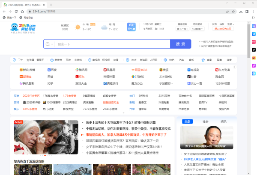Open the downloads icon in the toolbar
Image resolution: width=257 pixels, height=175 pixels.
click(x=241, y=12)
